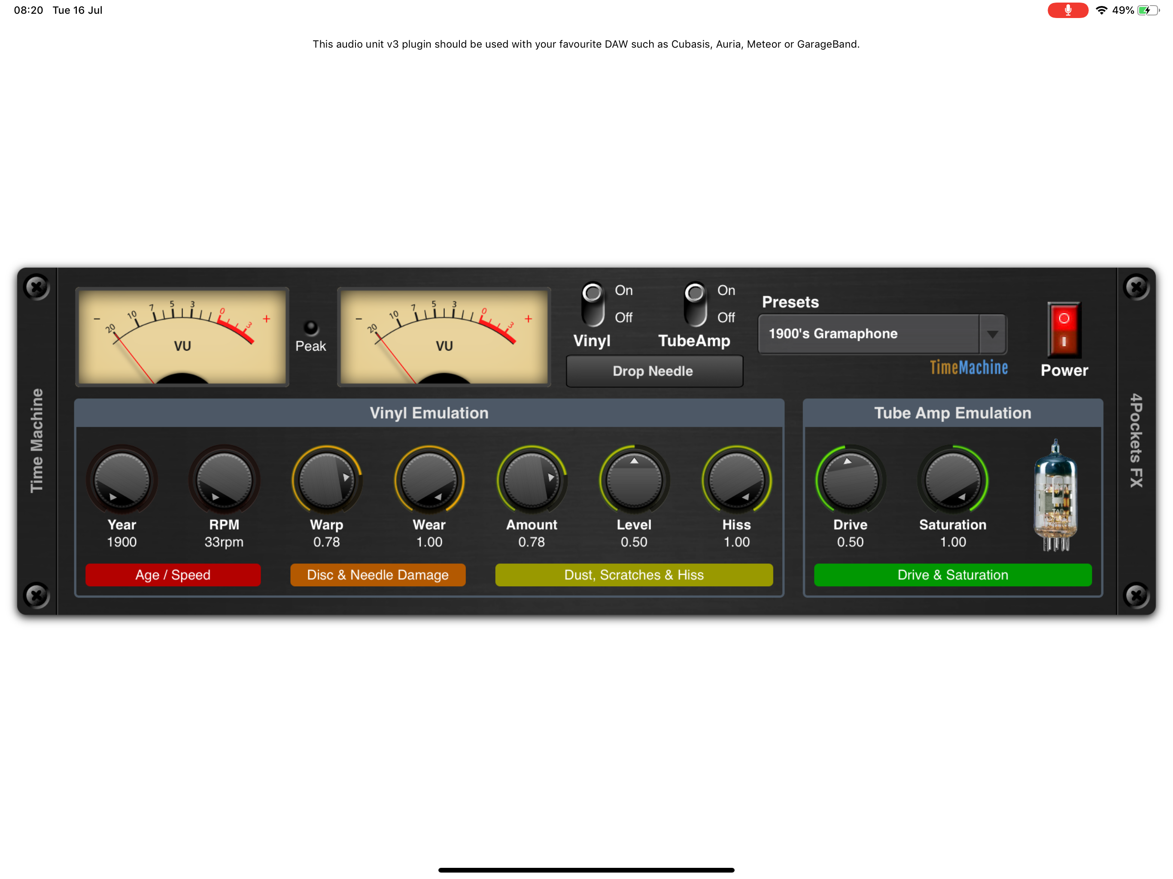
Task: Click the Peak indicator LED
Action: point(312,327)
